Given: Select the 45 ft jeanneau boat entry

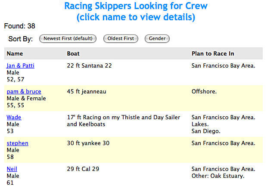Looking at the screenshot, I should [x=87, y=92].
